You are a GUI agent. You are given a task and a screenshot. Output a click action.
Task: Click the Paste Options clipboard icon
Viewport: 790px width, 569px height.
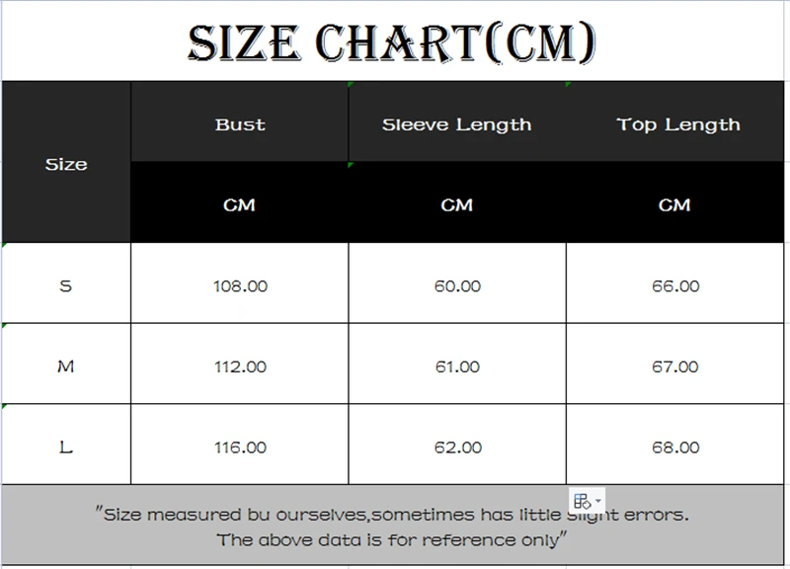(x=582, y=500)
